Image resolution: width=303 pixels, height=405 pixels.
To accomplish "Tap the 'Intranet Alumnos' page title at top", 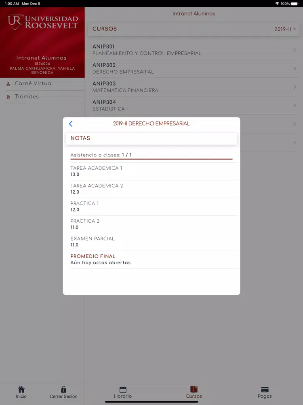I will [x=194, y=14].
